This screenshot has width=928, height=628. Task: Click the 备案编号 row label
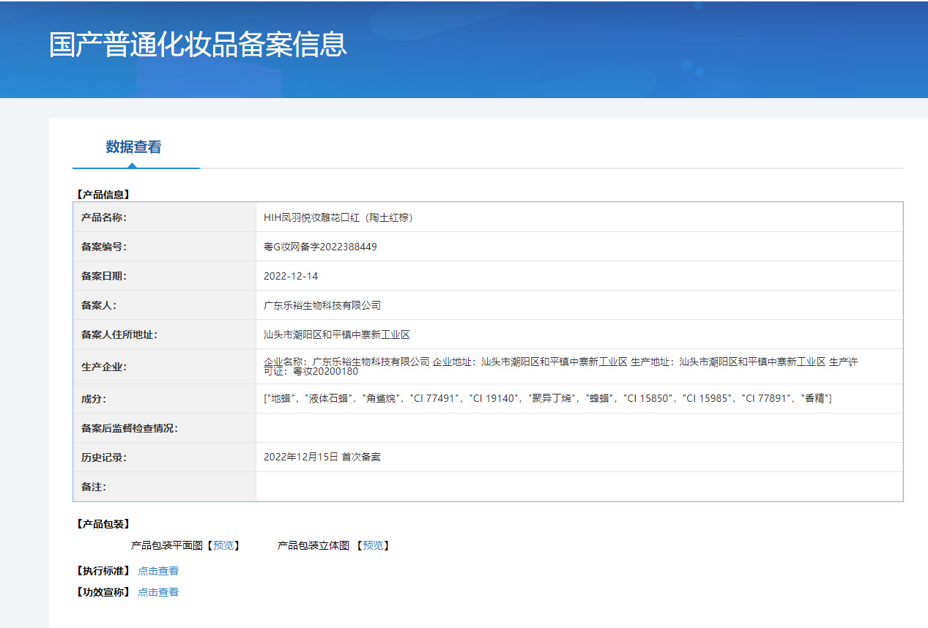(x=104, y=247)
